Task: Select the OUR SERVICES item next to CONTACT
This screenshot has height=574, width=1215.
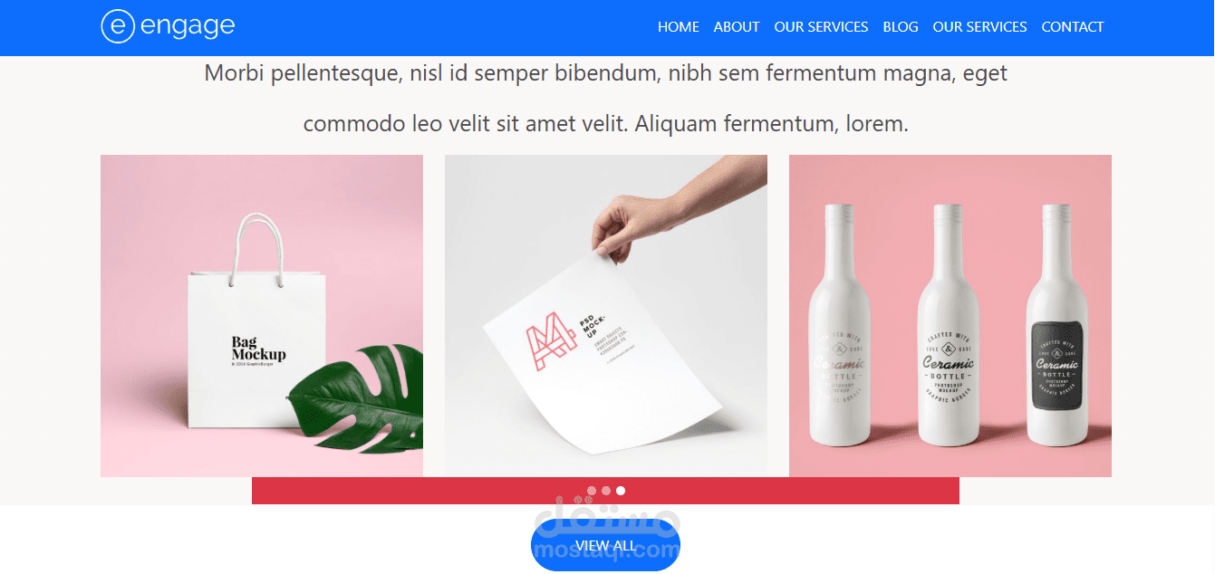Action: tap(980, 27)
